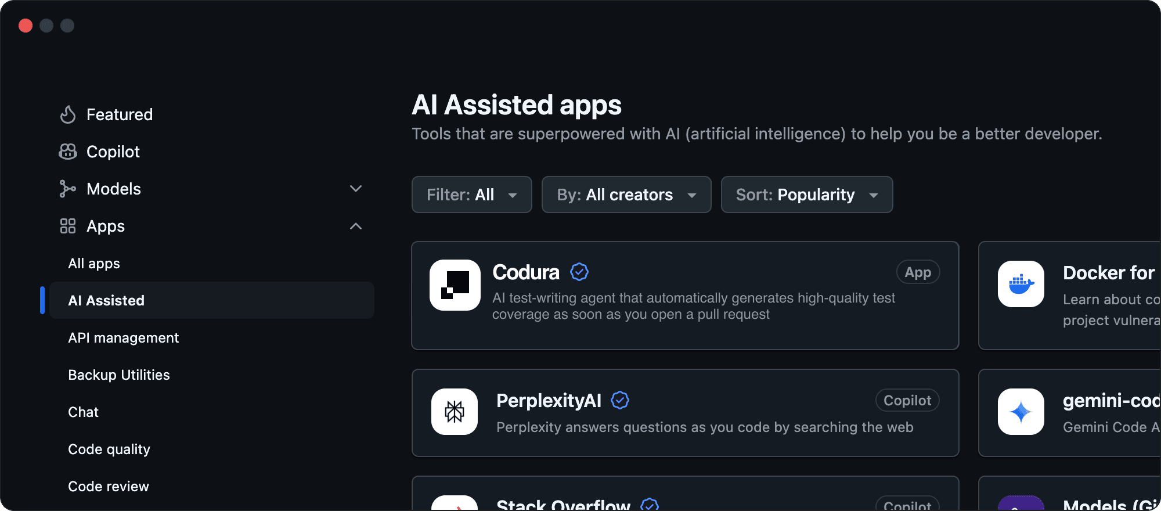1161x511 pixels.
Task: Go to the Featured section
Action: click(x=120, y=114)
